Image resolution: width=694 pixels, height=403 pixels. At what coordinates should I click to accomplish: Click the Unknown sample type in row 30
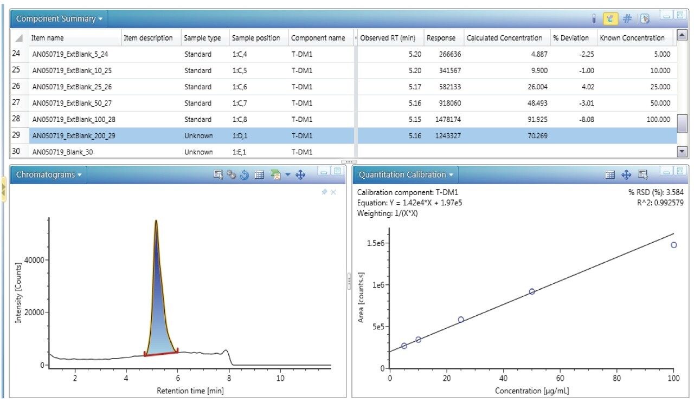(198, 152)
